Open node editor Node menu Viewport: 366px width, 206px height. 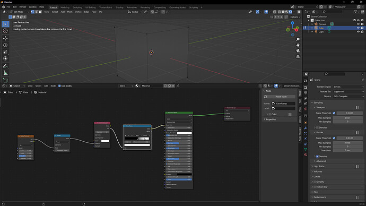(53, 86)
